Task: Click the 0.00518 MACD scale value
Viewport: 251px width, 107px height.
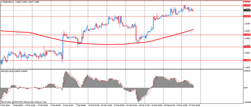Action: (247, 71)
